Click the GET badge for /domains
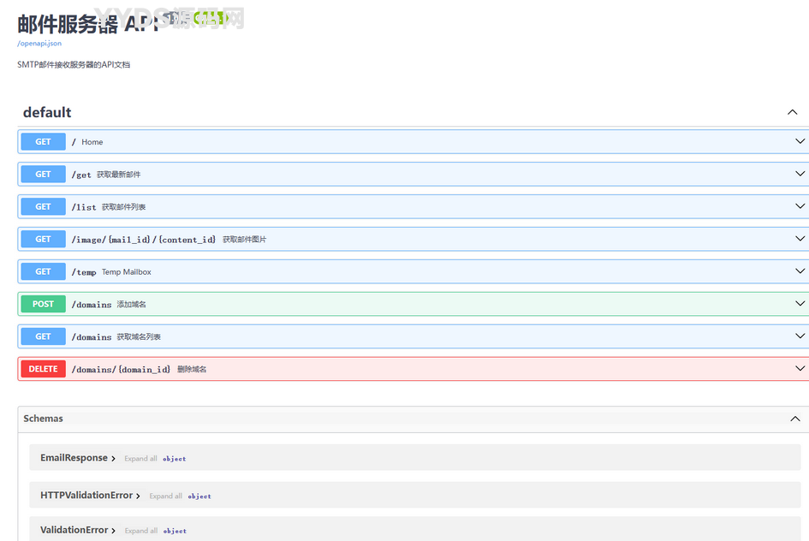The width and height of the screenshot is (809, 541). coord(44,336)
